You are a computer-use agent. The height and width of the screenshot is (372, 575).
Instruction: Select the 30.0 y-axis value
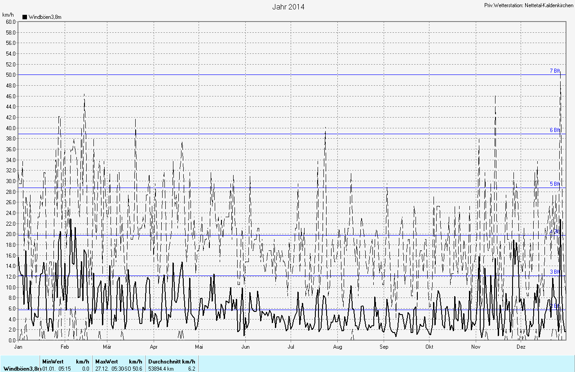point(11,181)
